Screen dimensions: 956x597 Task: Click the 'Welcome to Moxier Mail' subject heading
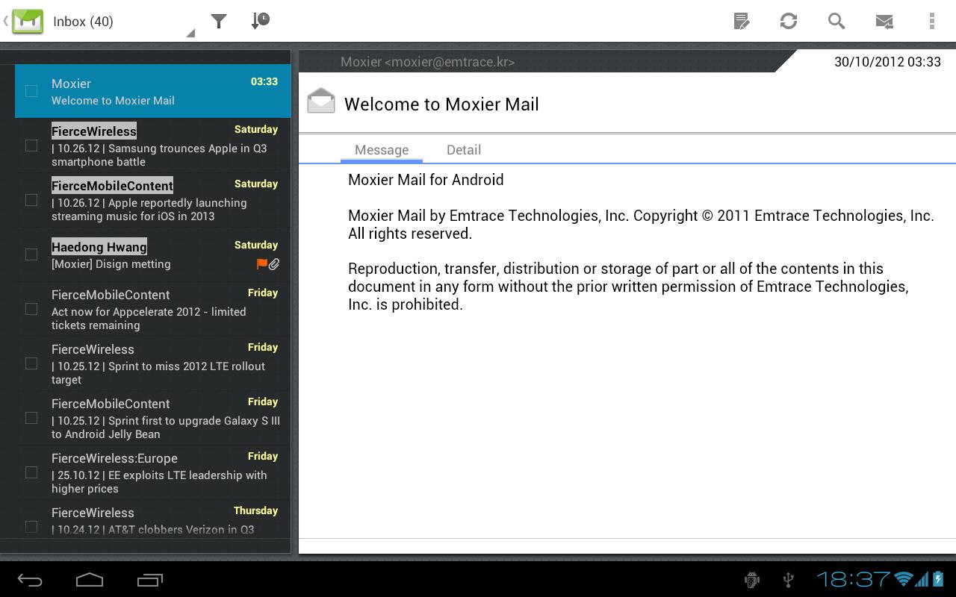click(x=441, y=104)
